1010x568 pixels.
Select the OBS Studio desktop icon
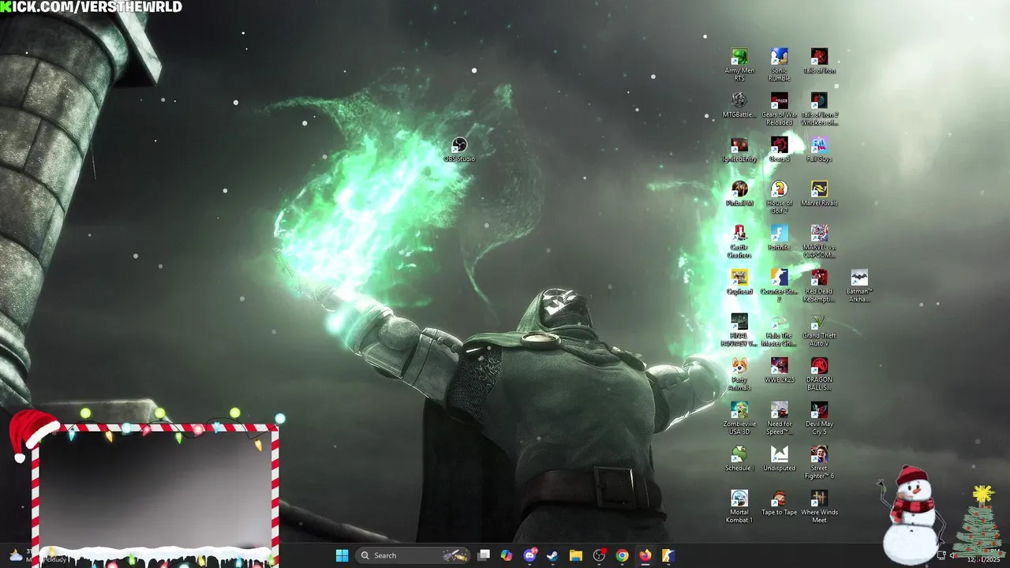pyautogui.click(x=459, y=150)
